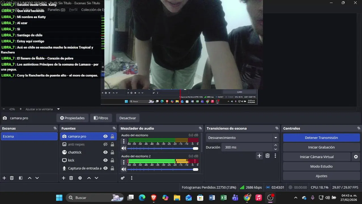Open the audio mixer three-dot menu at the bottom of the panel
362x204 pixels.
[132, 178]
